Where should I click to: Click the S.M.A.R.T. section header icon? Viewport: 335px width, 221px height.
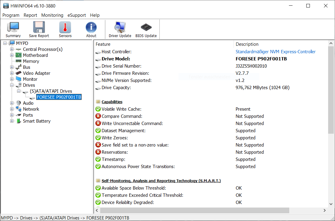(98, 181)
